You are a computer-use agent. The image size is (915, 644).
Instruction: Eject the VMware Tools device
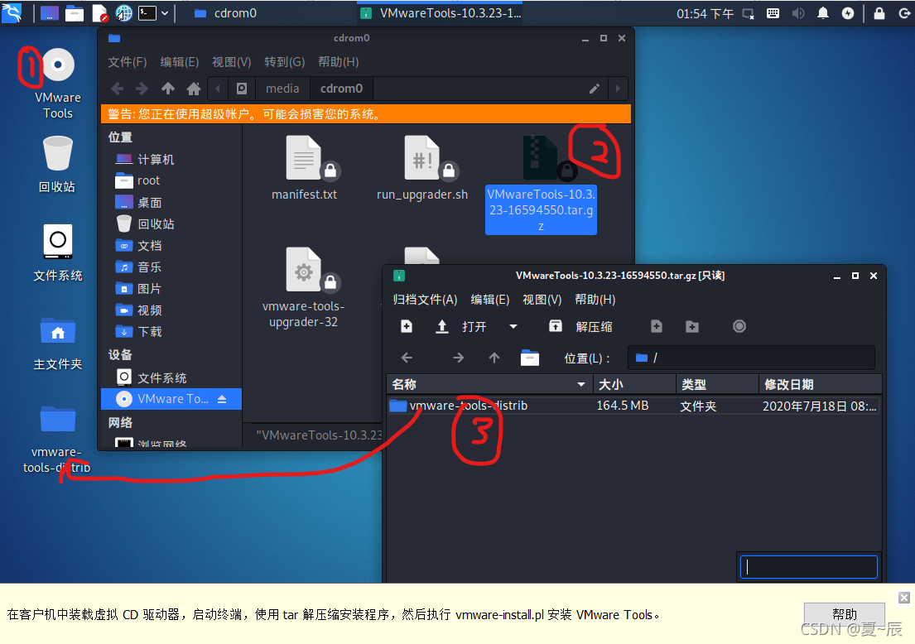click(222, 399)
